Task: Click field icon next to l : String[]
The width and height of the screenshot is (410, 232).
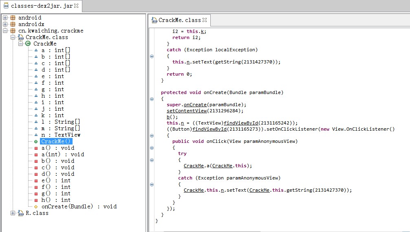Action: pos(36,122)
